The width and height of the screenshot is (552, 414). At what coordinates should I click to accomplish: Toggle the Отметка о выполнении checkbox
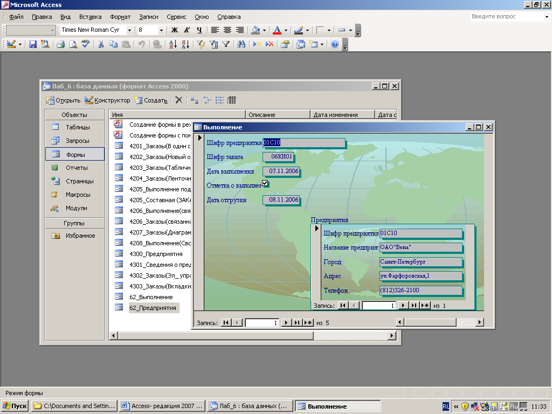pyautogui.click(x=265, y=184)
